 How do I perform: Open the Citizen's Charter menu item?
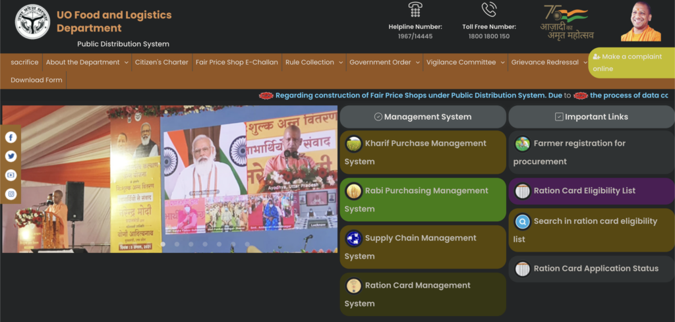pos(161,63)
